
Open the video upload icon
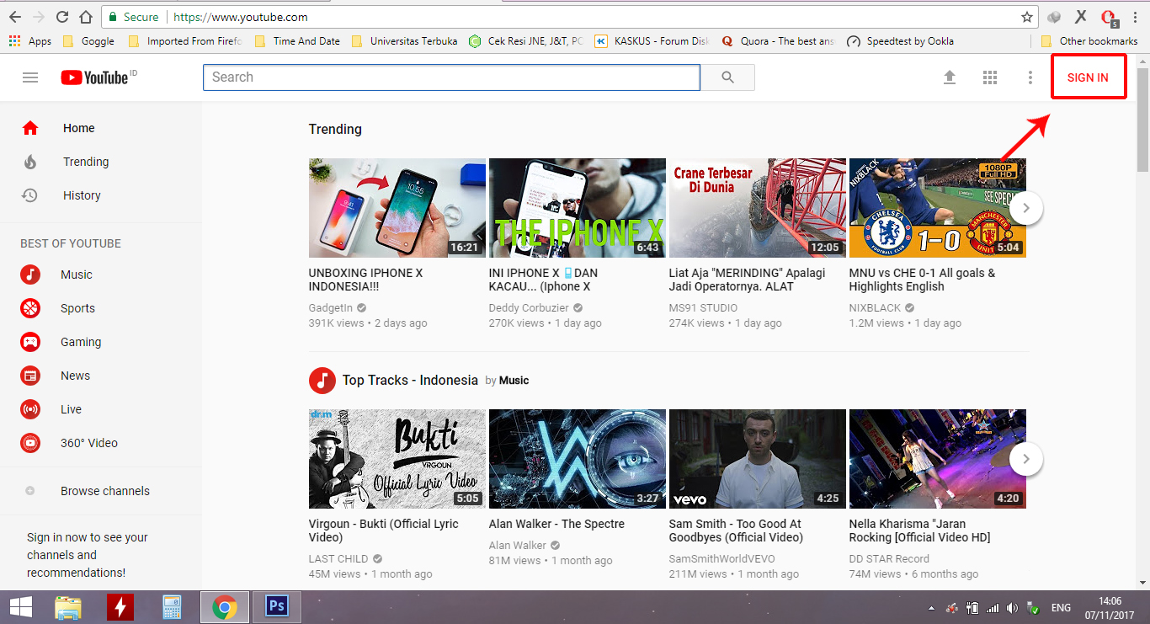(x=950, y=77)
